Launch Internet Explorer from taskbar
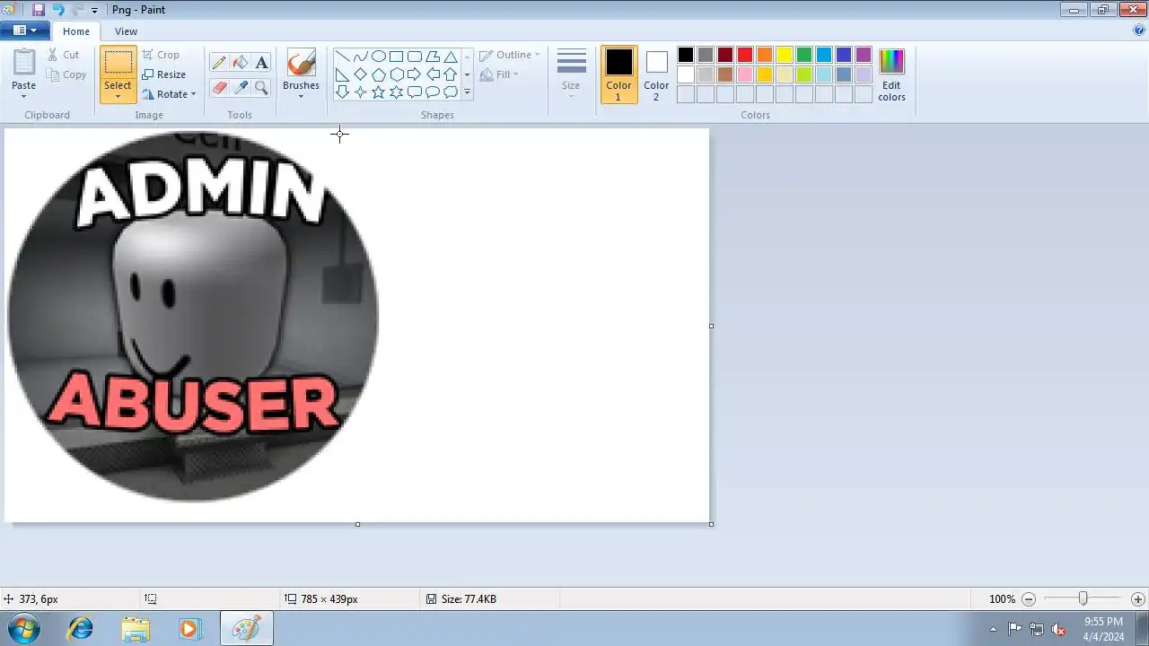The height and width of the screenshot is (646, 1149). click(x=81, y=629)
